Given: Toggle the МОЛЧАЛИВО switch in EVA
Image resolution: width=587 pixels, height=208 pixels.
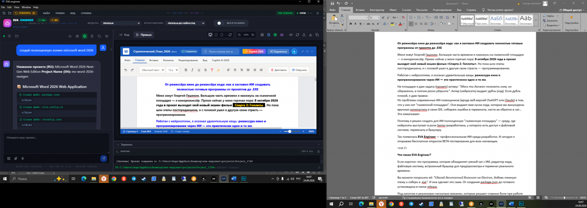Looking at the screenshot, I should (x=220, y=23).
